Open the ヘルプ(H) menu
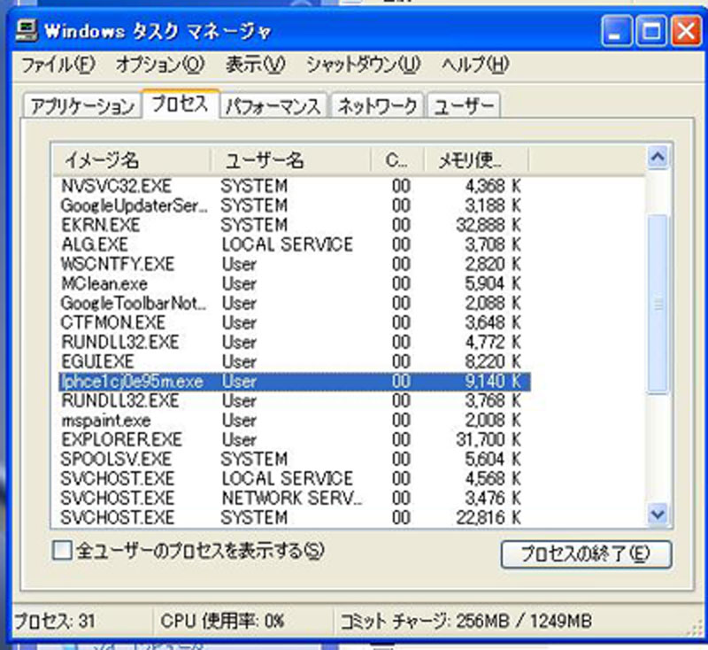Screen dimensions: 708x650 (475, 64)
